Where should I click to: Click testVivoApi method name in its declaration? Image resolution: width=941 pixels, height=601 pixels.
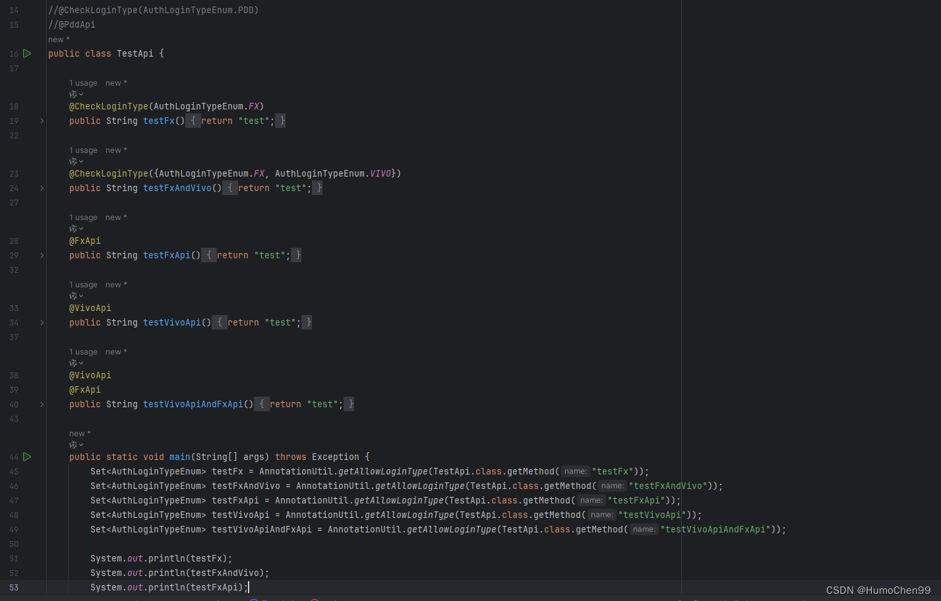coord(172,322)
